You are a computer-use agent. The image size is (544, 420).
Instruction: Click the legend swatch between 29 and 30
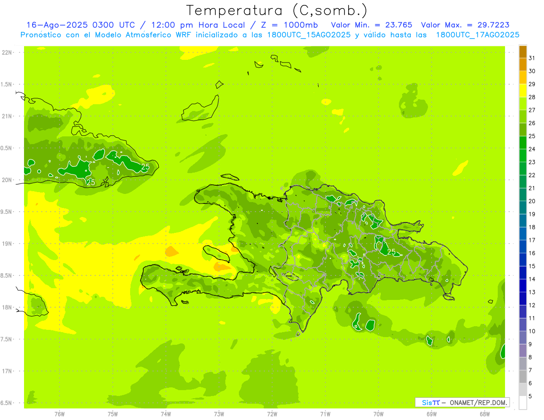(x=523, y=77)
